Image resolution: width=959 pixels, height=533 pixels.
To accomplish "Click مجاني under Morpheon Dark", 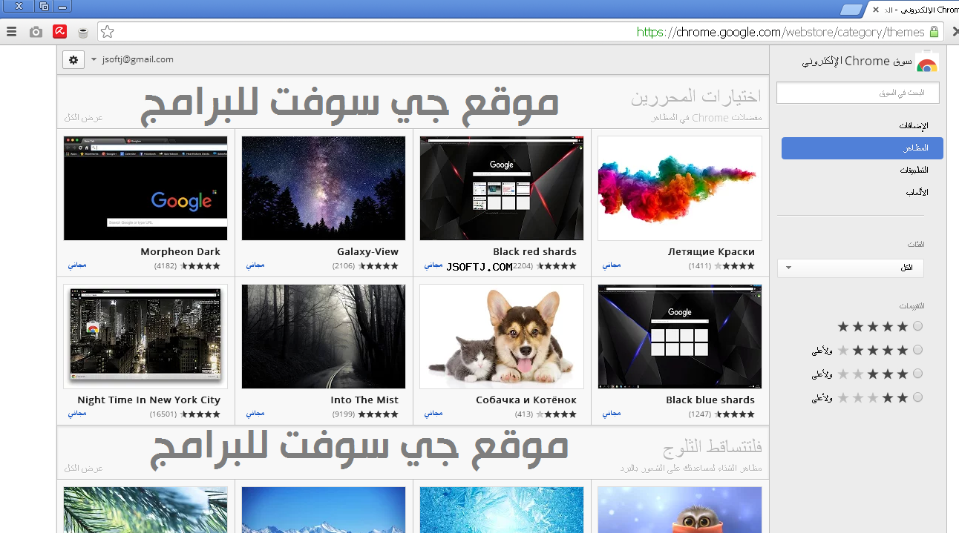I will pos(77,265).
